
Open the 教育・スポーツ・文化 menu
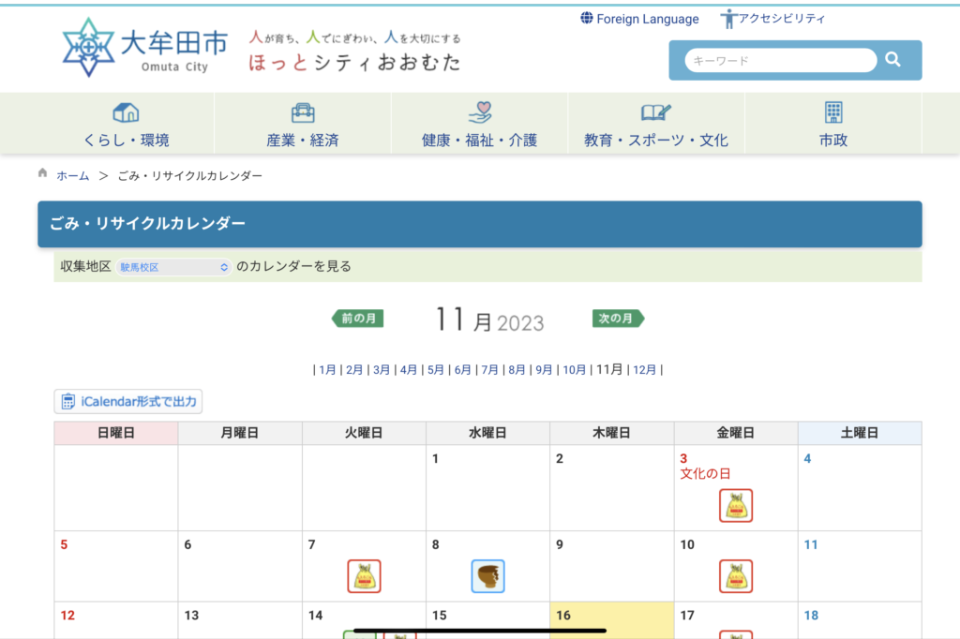pyautogui.click(x=655, y=125)
